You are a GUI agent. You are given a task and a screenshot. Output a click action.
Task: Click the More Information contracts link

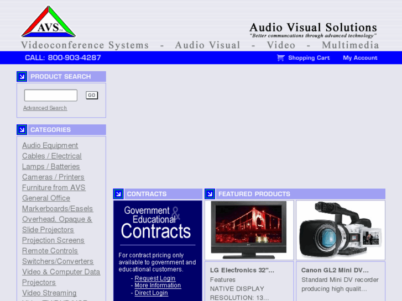158,285
